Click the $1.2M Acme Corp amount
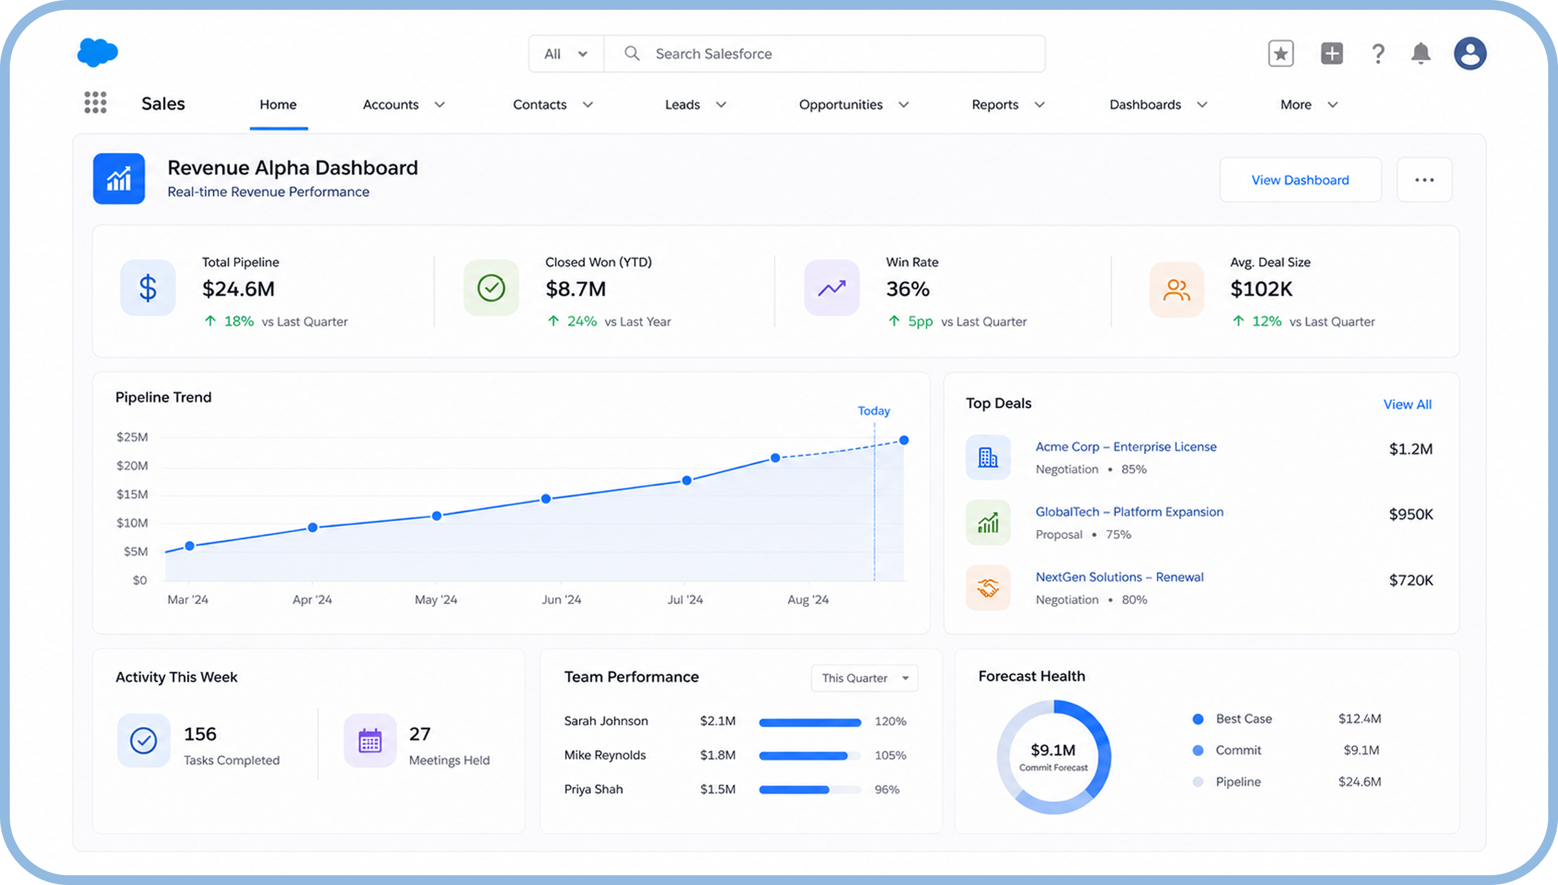Viewport: 1558px width, 885px height. point(1411,449)
